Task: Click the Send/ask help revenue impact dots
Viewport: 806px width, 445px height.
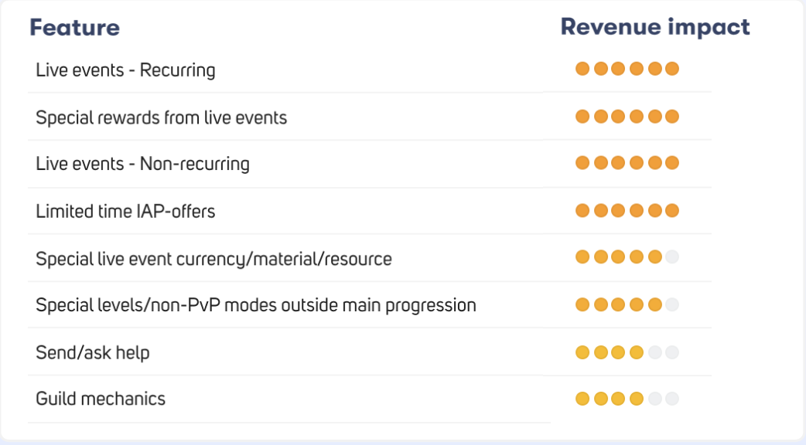Action: (x=627, y=353)
